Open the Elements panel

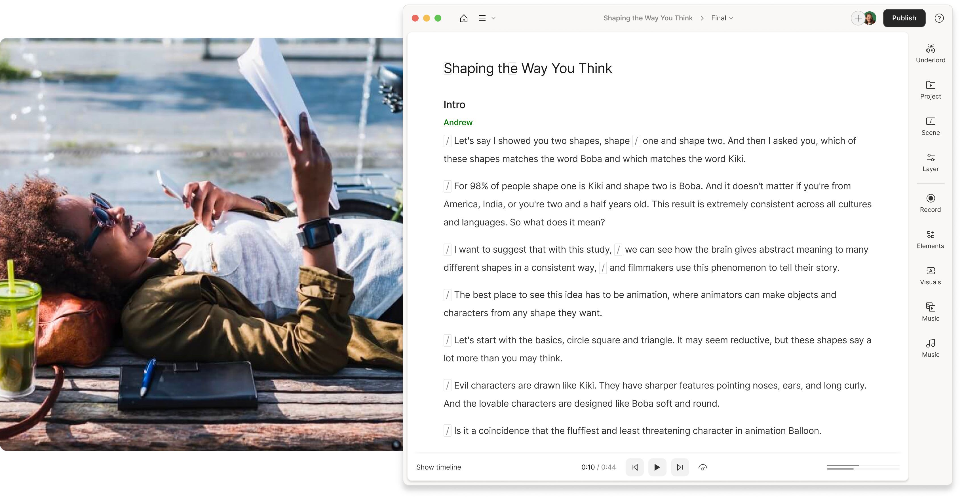pyautogui.click(x=930, y=239)
